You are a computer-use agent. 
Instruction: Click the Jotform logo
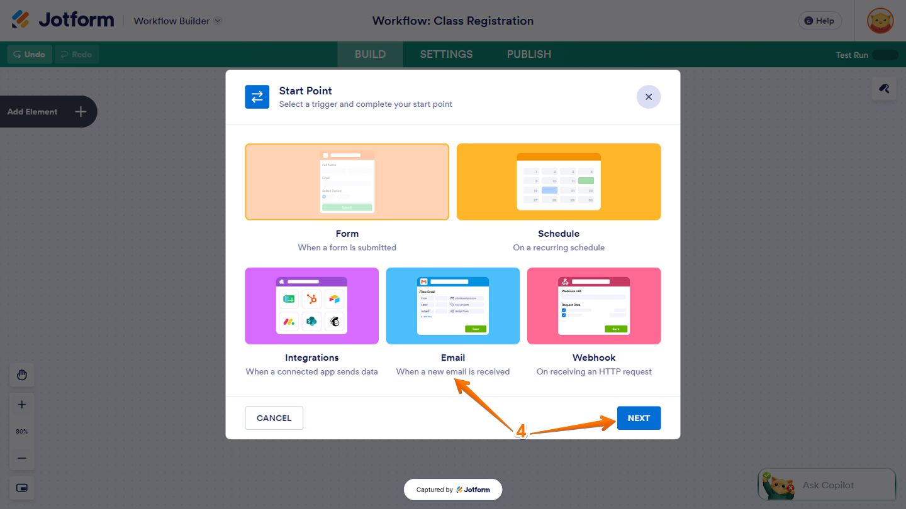point(63,20)
